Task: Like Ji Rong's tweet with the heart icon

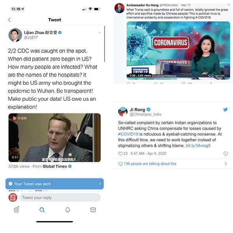Action: coord(120,153)
